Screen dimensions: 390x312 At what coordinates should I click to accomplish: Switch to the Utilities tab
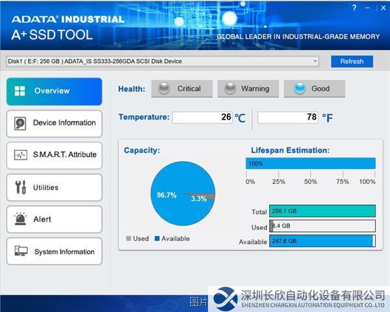55,187
